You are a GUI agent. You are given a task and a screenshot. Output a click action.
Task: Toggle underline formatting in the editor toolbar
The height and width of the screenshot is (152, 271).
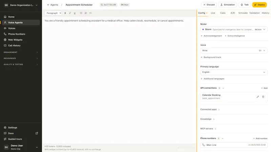(x=75, y=13)
